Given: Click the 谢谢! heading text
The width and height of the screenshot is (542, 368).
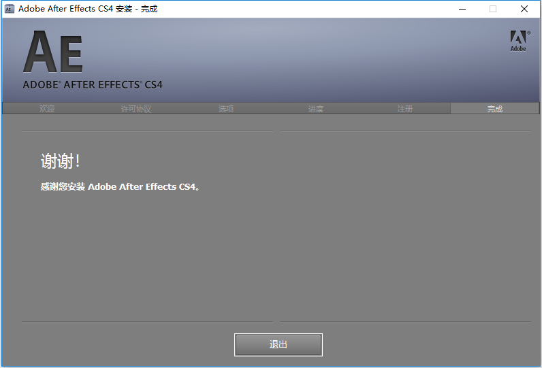Looking at the screenshot, I should tap(61, 161).
